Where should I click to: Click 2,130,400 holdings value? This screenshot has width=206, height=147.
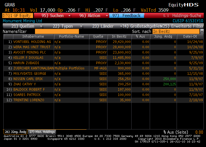pyautogui.click(x=123, y=63)
